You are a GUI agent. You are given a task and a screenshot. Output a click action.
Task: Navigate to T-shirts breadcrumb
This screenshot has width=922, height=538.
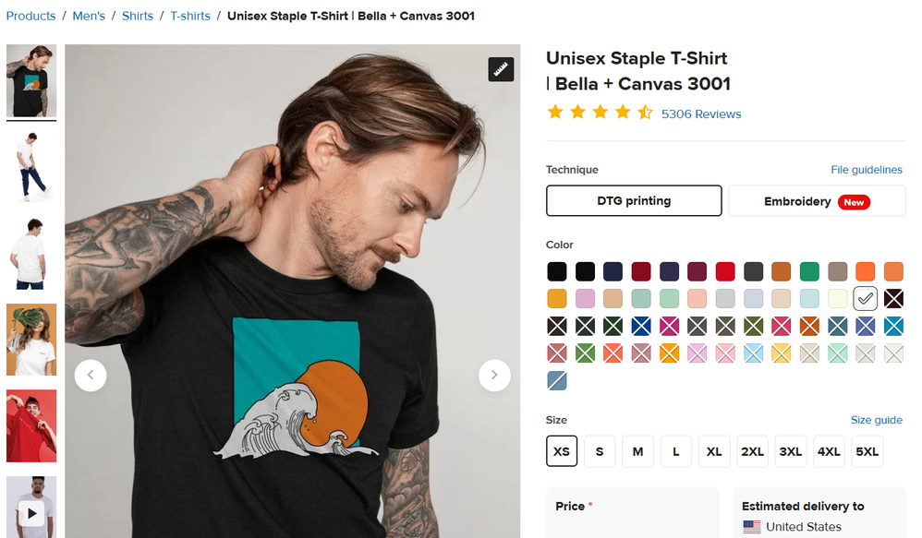point(190,16)
